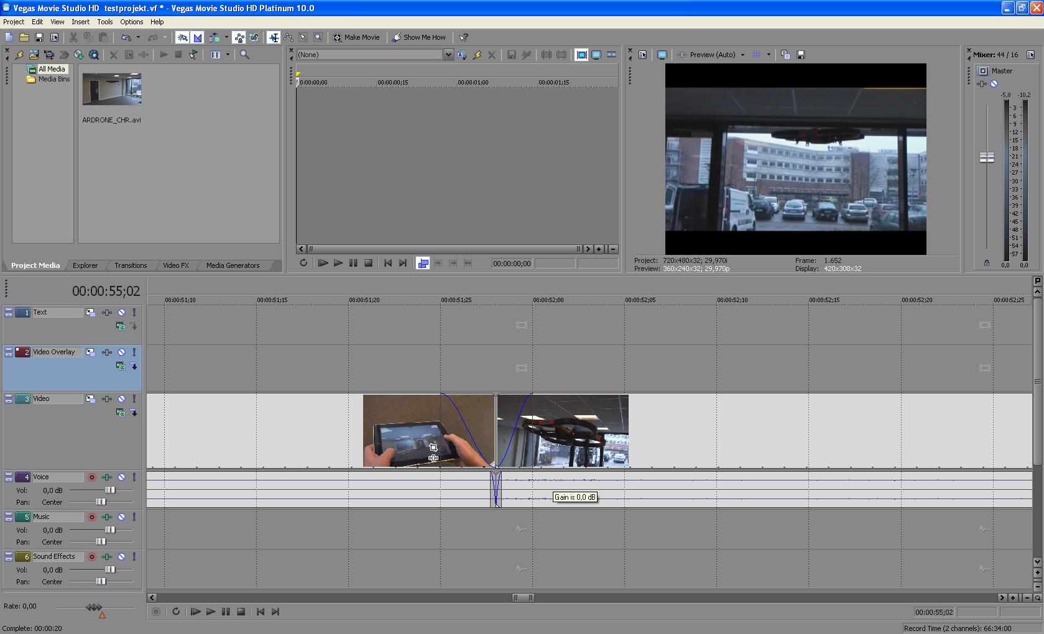Viewport: 1044px width, 634px height.
Task: Click the Search Media magnifier icon
Action: point(244,55)
